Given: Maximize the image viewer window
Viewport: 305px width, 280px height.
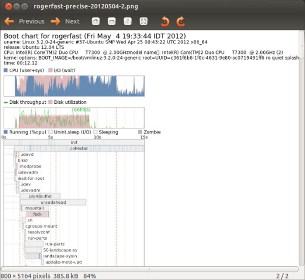Looking at the screenshot, I should pyautogui.click(x=25, y=7).
